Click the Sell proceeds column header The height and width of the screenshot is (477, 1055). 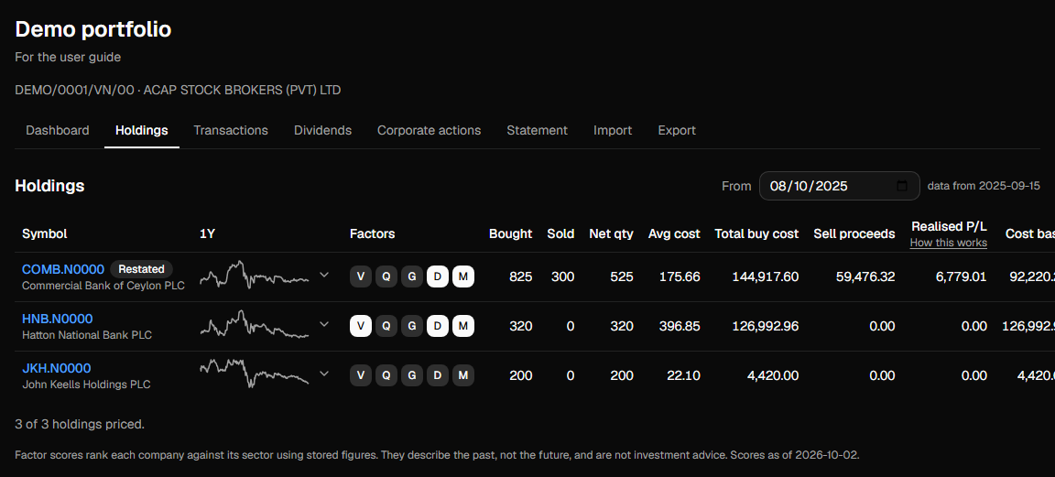pyautogui.click(x=854, y=234)
